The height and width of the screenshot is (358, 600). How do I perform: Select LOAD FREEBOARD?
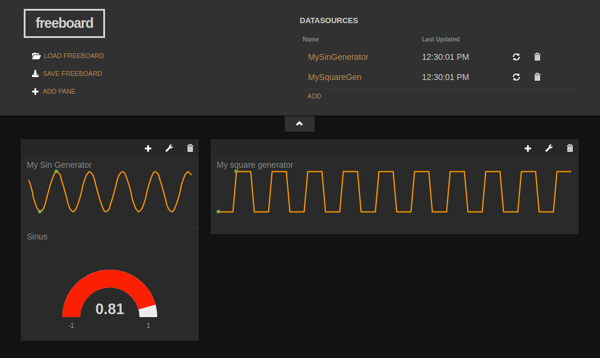(x=74, y=56)
